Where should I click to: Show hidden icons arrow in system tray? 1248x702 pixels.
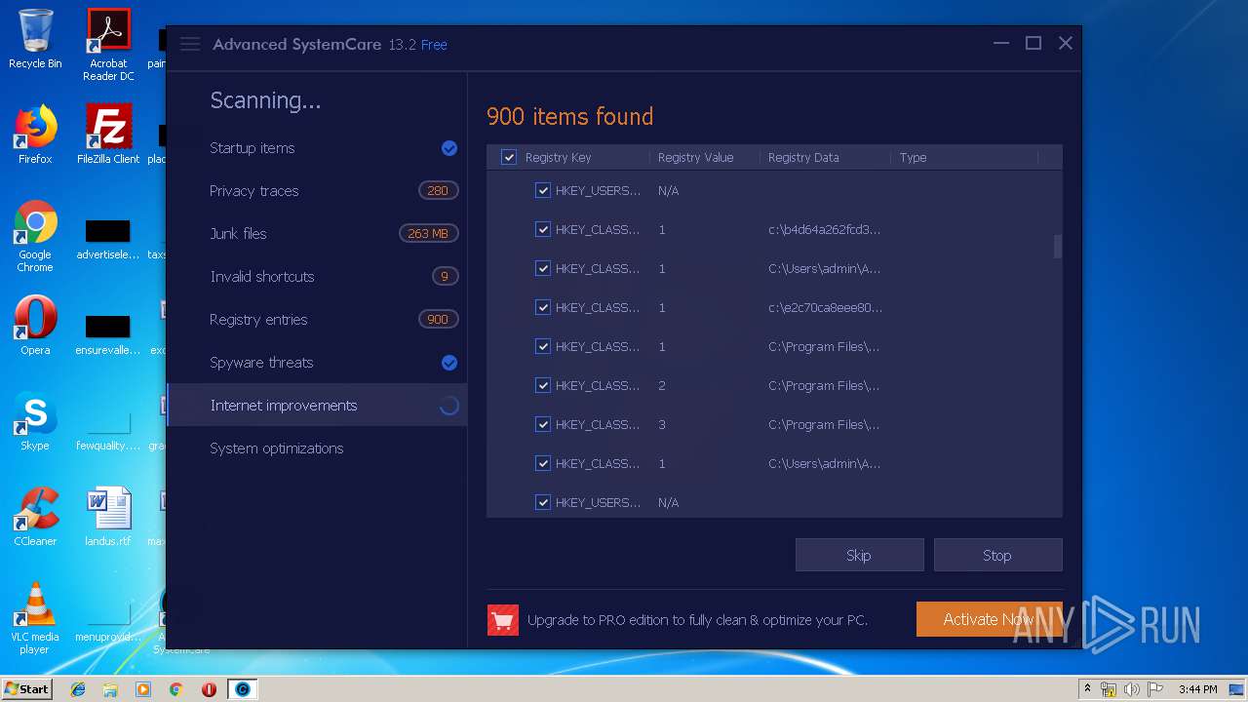coord(1088,689)
